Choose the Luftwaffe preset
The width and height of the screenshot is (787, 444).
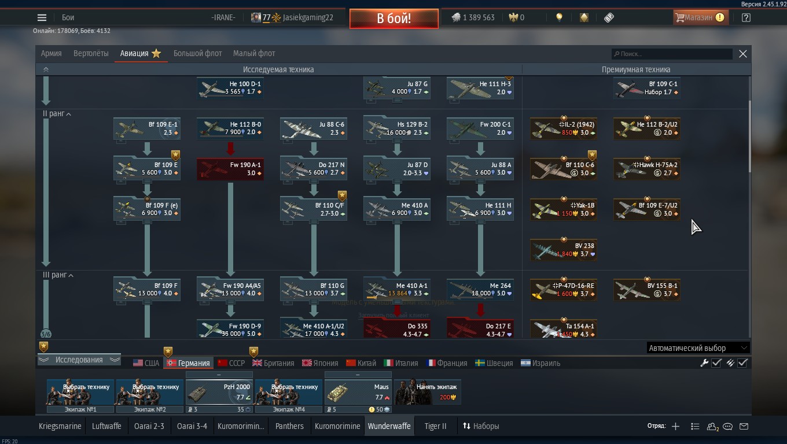click(x=106, y=426)
